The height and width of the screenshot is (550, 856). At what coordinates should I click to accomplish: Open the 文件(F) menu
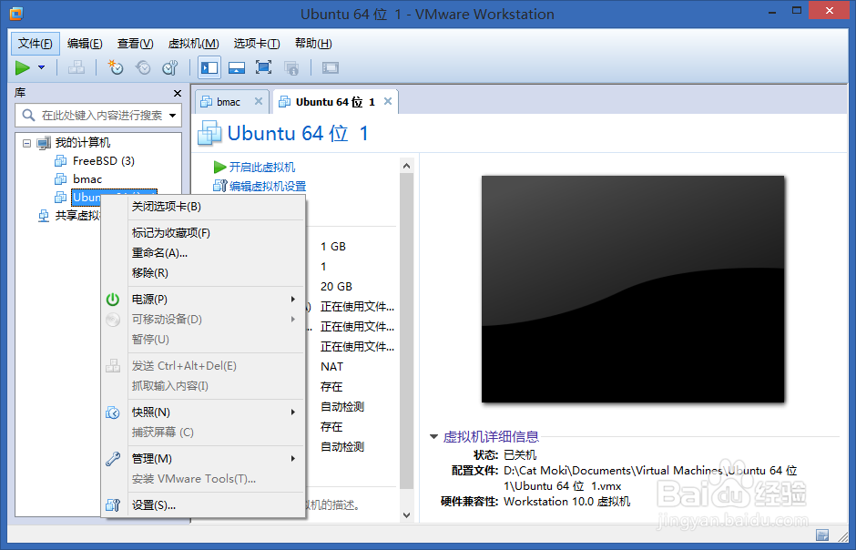click(x=35, y=44)
